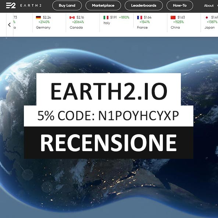Click the +2064% Canada percentage

tap(78, 22)
